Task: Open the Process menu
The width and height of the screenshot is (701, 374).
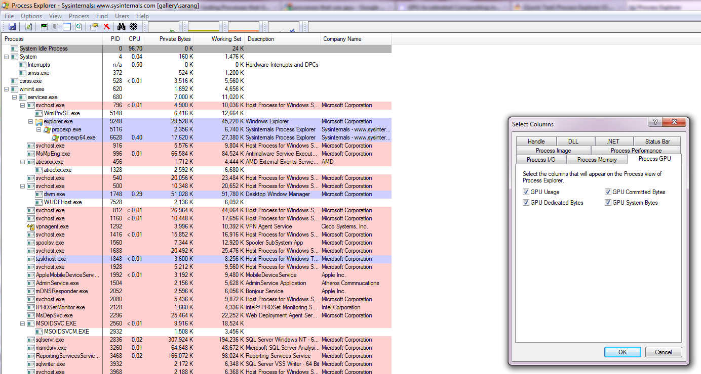Action: [79, 16]
